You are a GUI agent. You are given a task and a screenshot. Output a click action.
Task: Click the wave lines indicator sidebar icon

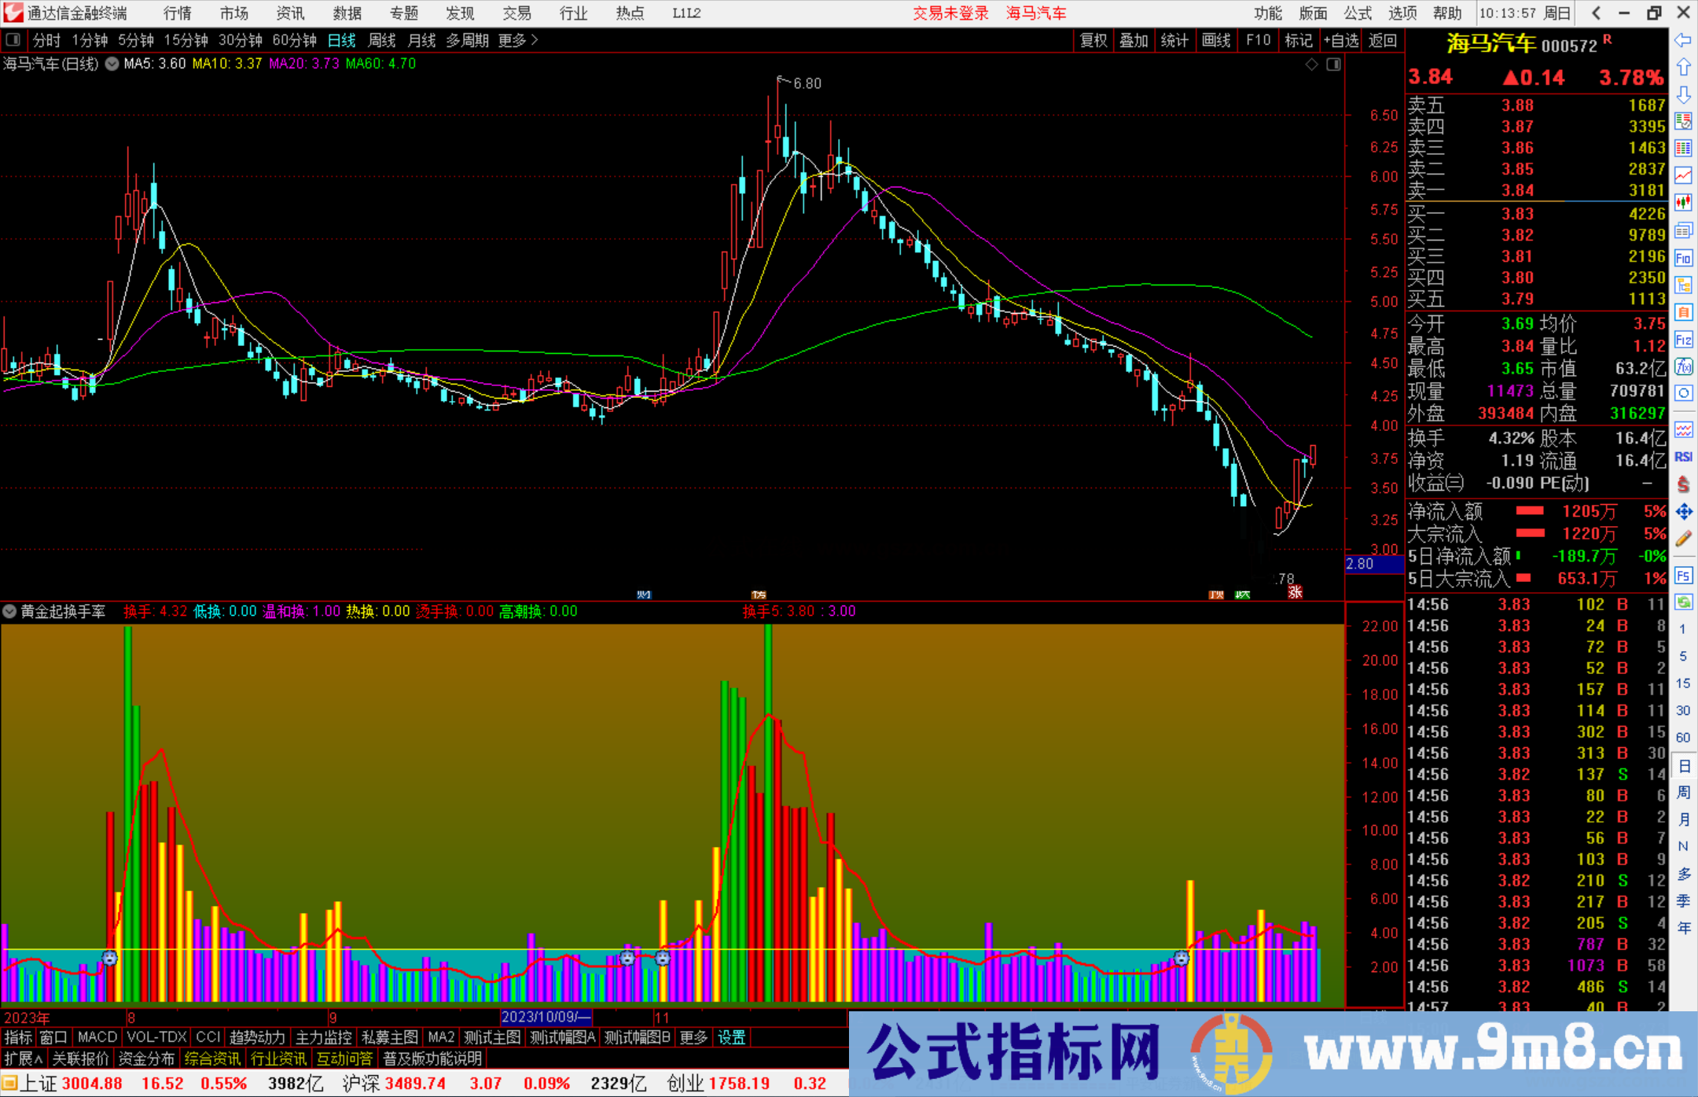[1683, 429]
